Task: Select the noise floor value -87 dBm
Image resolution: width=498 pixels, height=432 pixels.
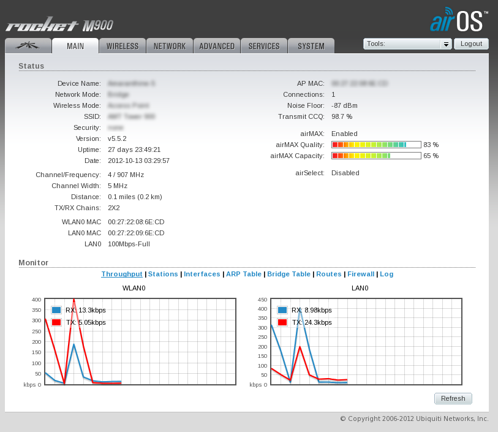Action: [344, 105]
